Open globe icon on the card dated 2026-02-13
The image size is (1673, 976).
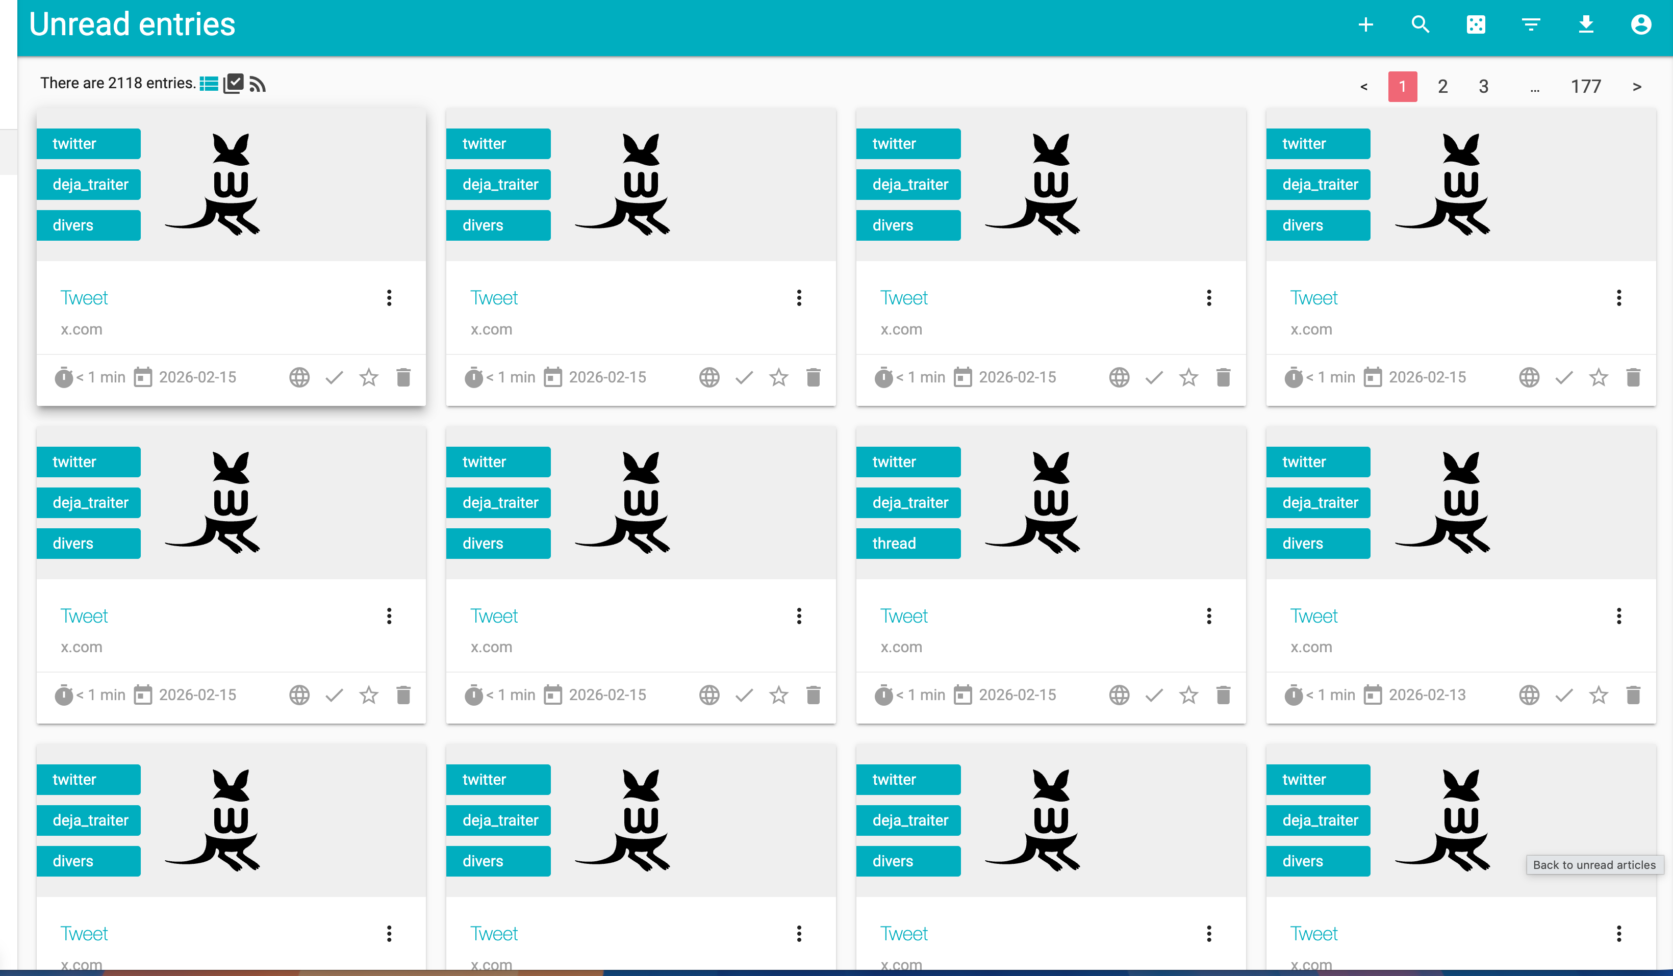click(1529, 696)
